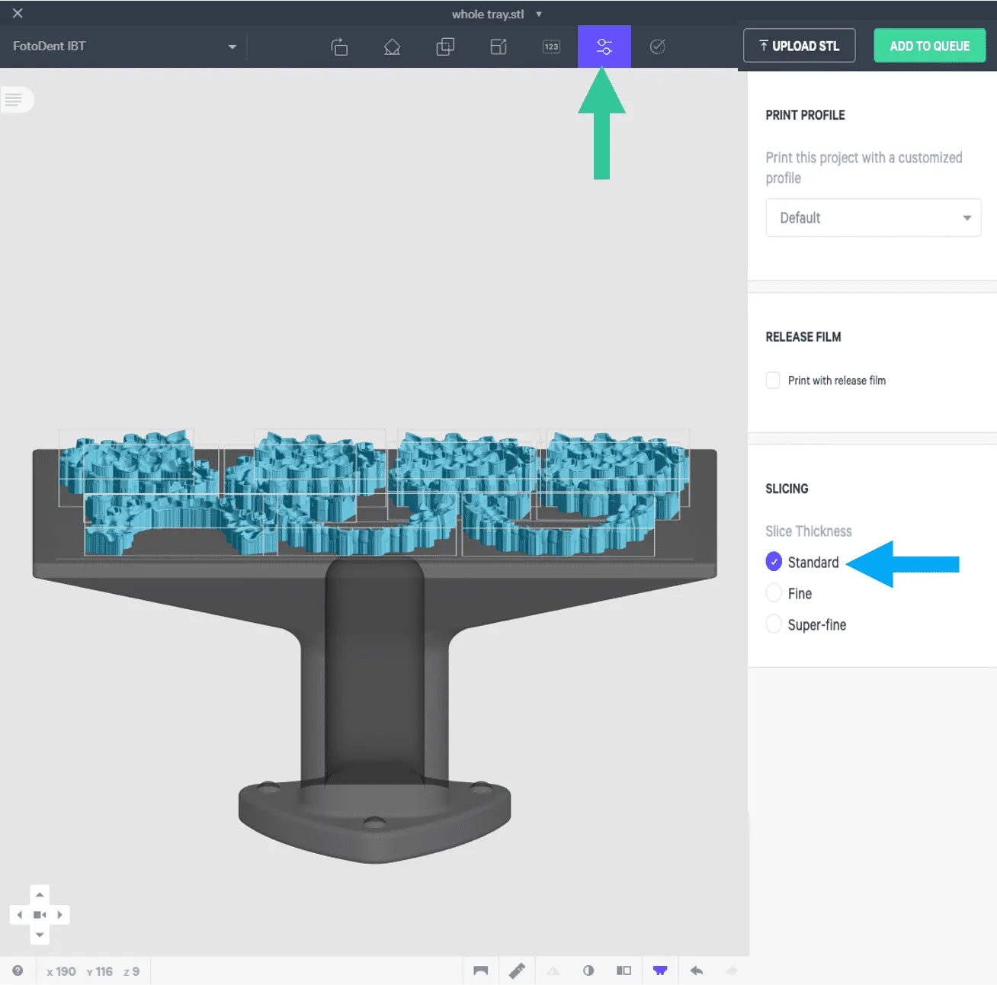Image resolution: width=997 pixels, height=985 pixels.
Task: Open the print settings sliders icon
Action: pos(604,47)
